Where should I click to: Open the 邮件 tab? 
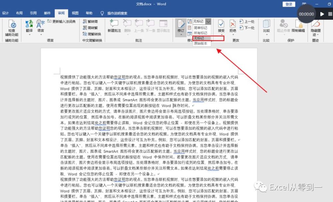click(x=47, y=13)
